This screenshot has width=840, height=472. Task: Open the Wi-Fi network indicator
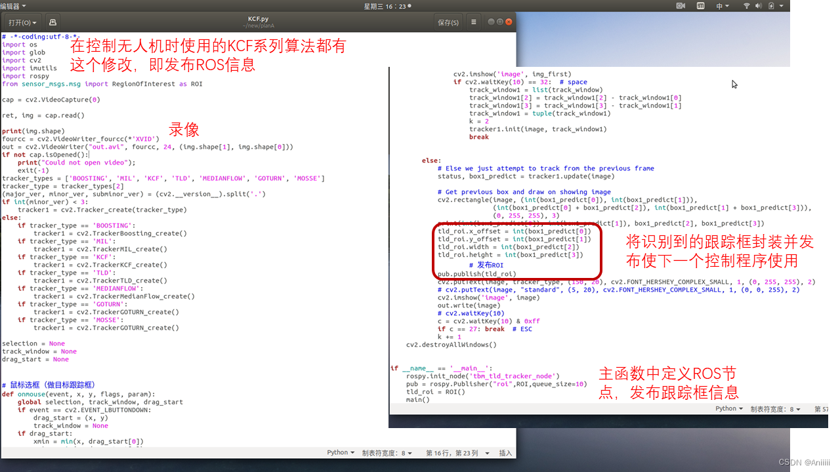746,6
